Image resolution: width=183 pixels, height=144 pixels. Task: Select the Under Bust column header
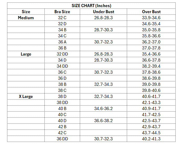103,12
